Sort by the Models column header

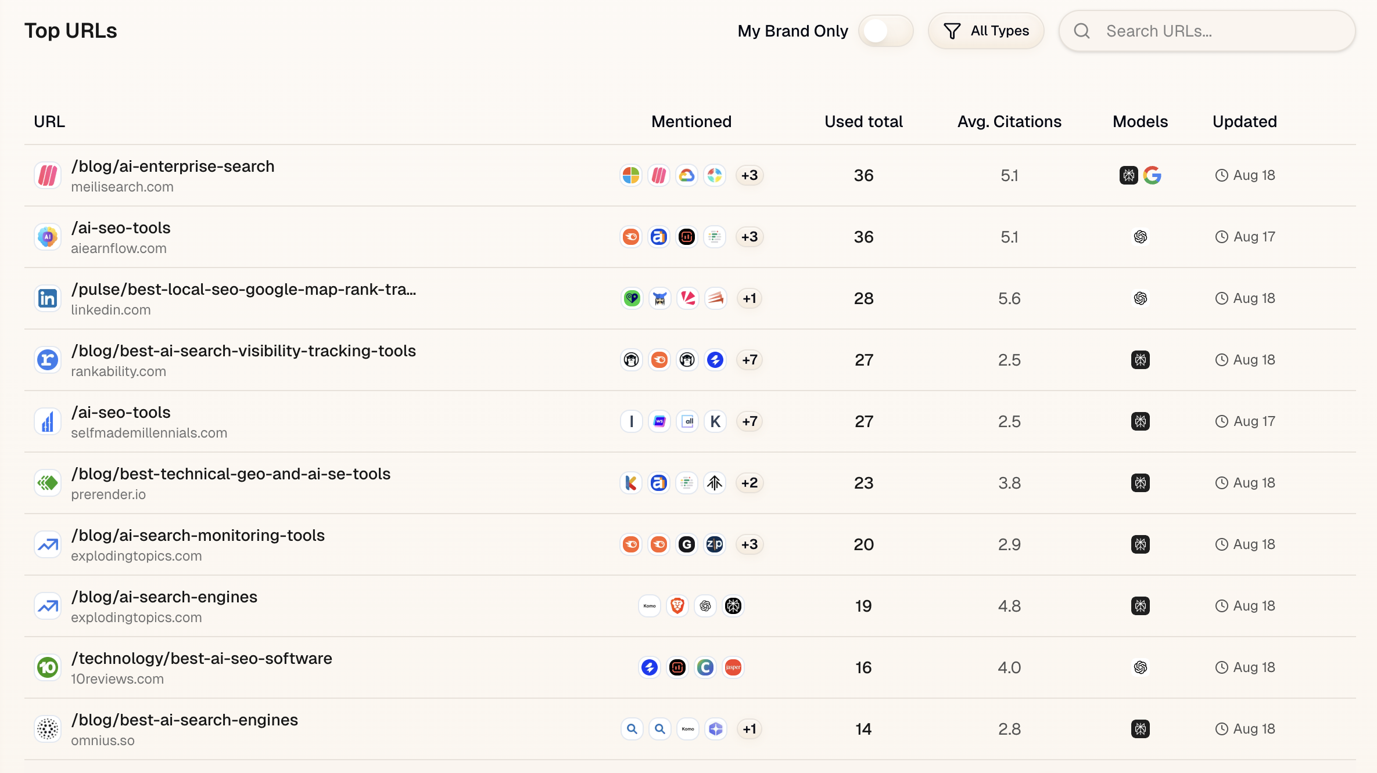coord(1140,121)
